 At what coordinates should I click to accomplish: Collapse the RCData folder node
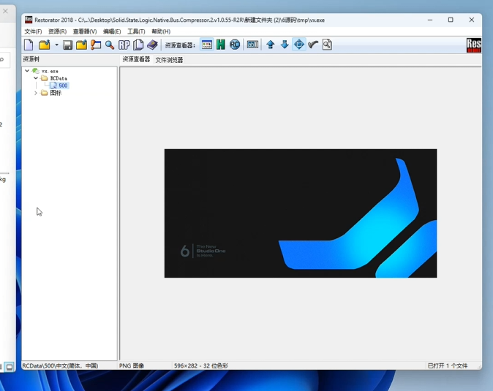point(36,78)
